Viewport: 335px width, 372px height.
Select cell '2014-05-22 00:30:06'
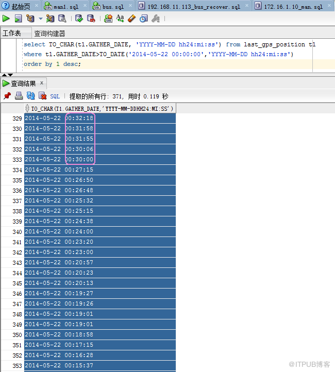click(100, 149)
